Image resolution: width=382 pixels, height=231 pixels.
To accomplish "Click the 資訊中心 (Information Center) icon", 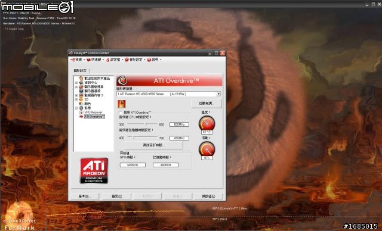I will click(81, 83).
